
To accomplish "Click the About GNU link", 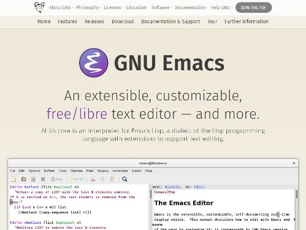I will [x=59, y=7].
